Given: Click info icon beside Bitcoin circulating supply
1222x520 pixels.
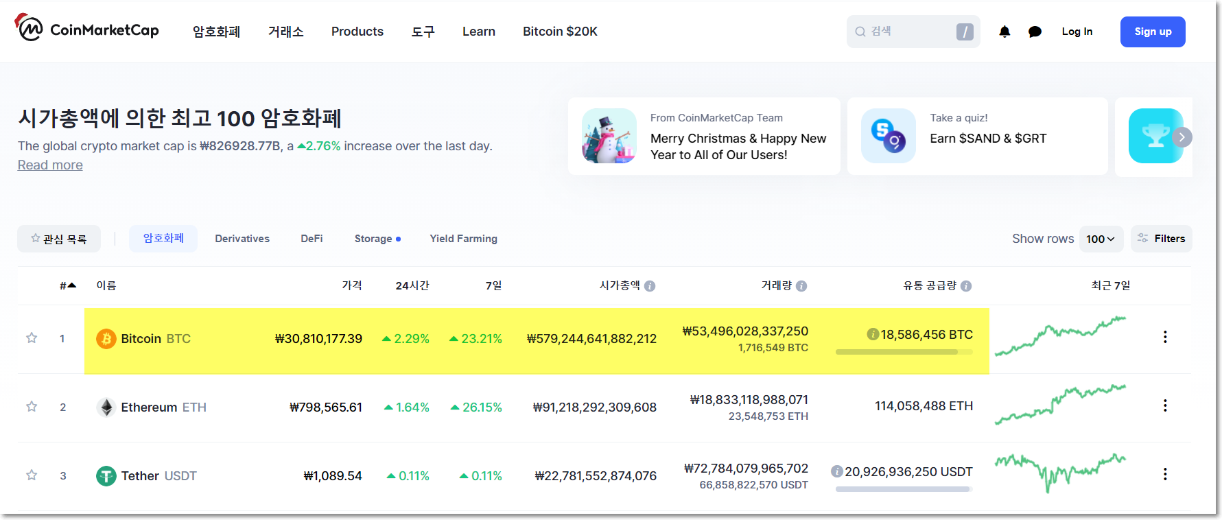Looking at the screenshot, I should coord(873,334).
